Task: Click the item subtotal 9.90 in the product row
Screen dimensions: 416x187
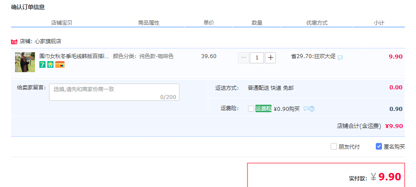Action: (x=396, y=56)
